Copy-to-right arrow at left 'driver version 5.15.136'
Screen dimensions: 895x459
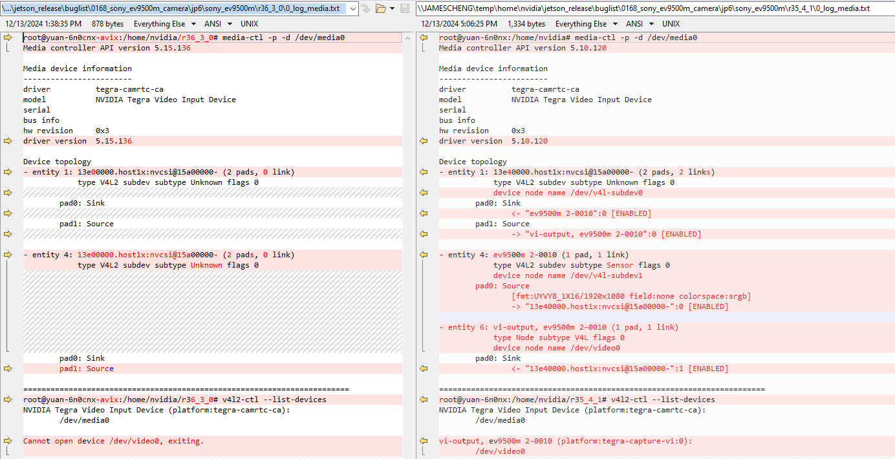(x=8, y=141)
